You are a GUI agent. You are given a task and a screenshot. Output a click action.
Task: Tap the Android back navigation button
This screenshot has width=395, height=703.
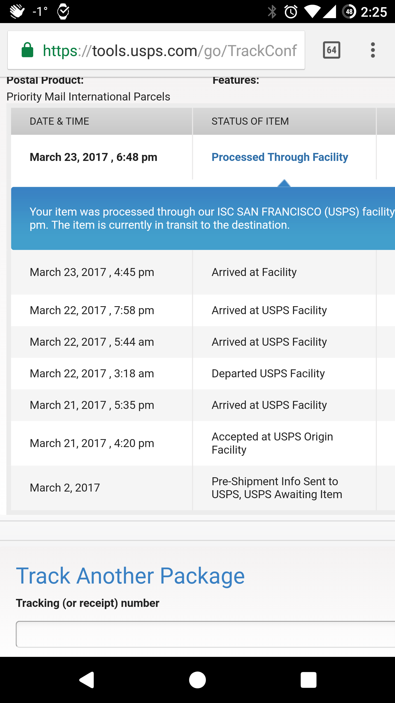coord(87,680)
